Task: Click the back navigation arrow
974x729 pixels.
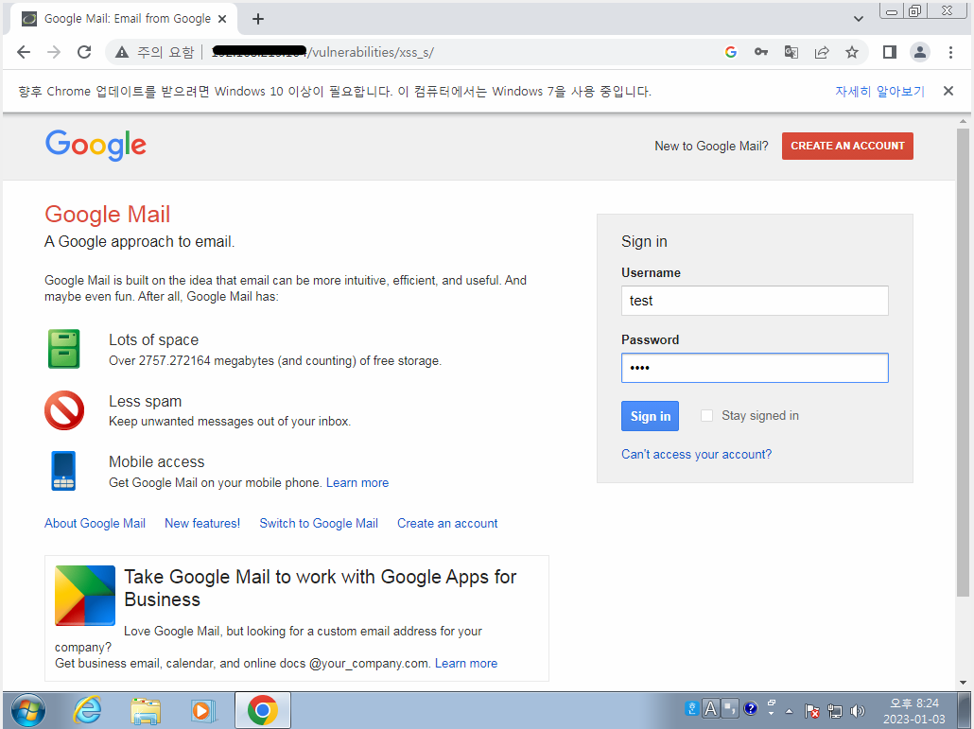Action: [24, 52]
